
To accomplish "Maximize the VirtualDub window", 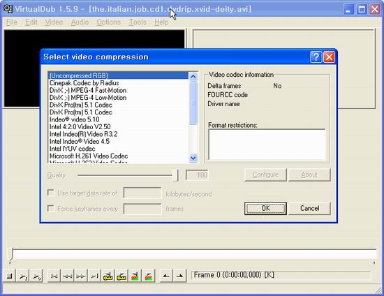I will [x=362, y=9].
